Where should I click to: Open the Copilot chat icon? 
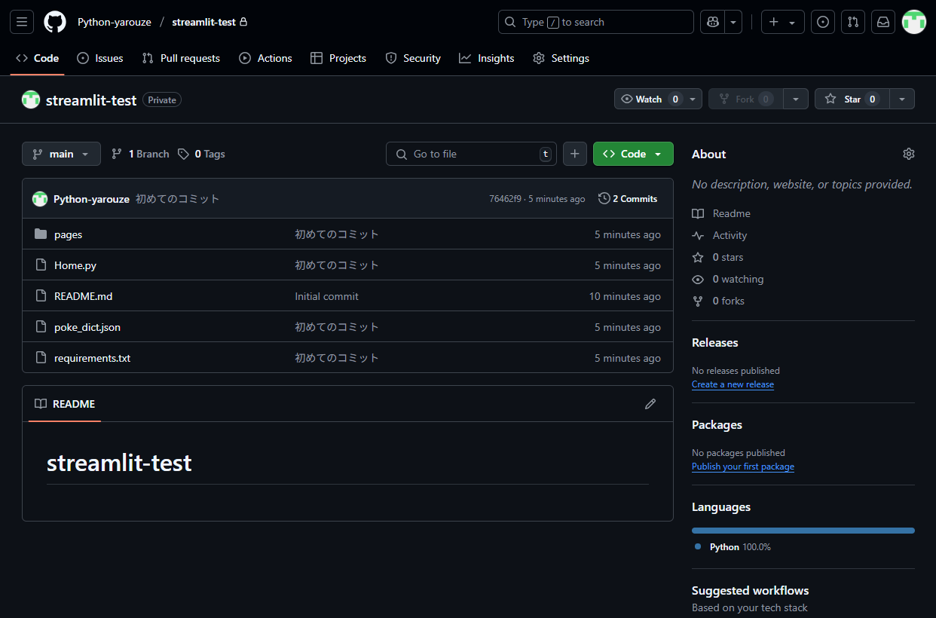click(713, 22)
